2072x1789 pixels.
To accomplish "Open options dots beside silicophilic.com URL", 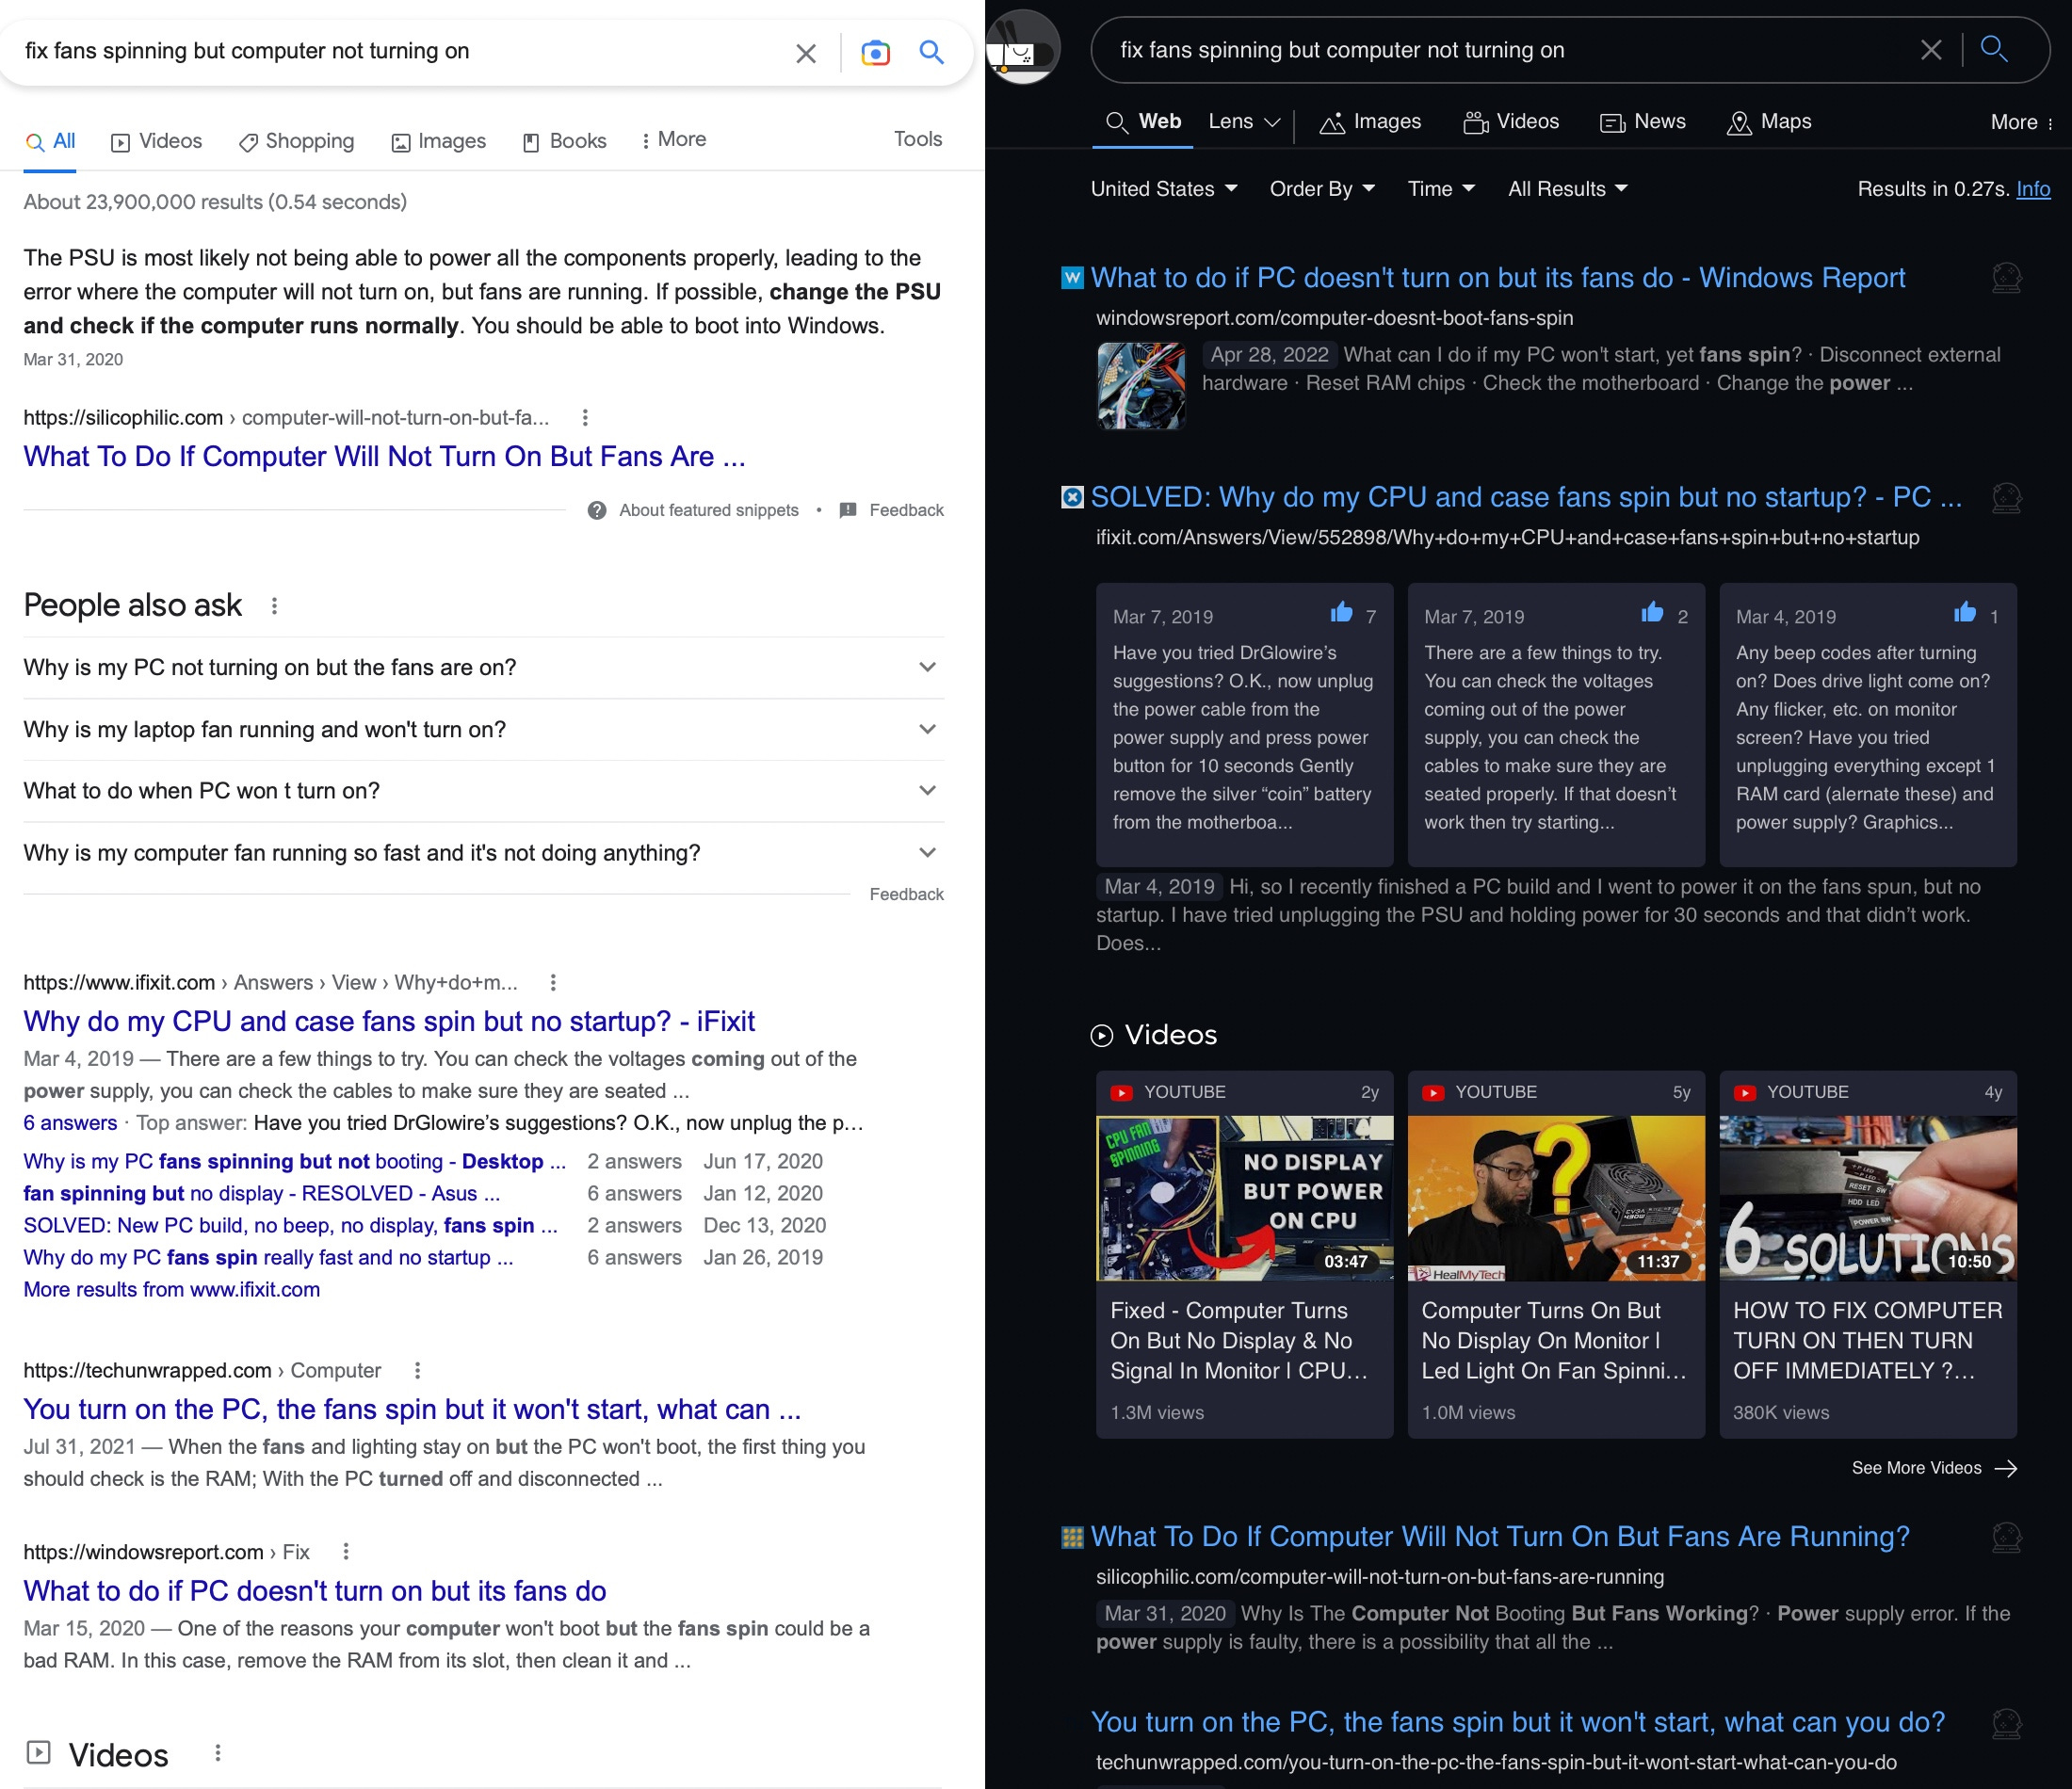I will tap(585, 418).
